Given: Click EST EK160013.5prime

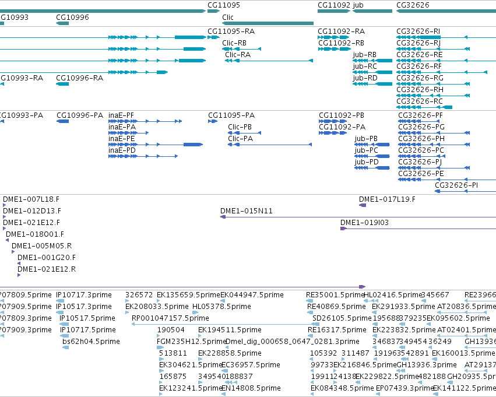Looking at the screenshot, I should [x=463, y=353].
